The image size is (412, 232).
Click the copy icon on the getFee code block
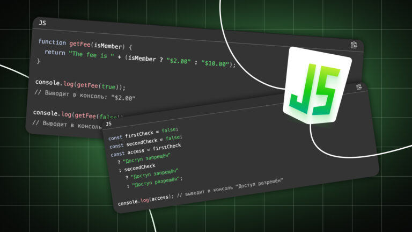tap(354, 45)
